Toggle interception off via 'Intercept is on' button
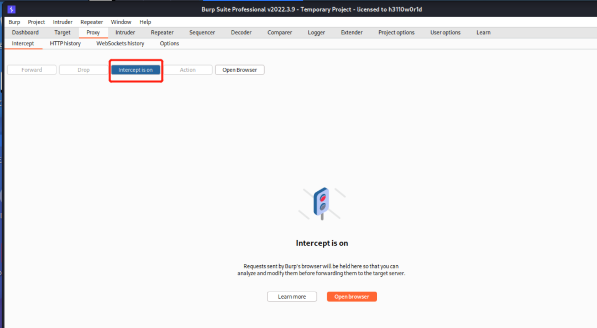Image resolution: width=597 pixels, height=328 pixels. [135, 69]
